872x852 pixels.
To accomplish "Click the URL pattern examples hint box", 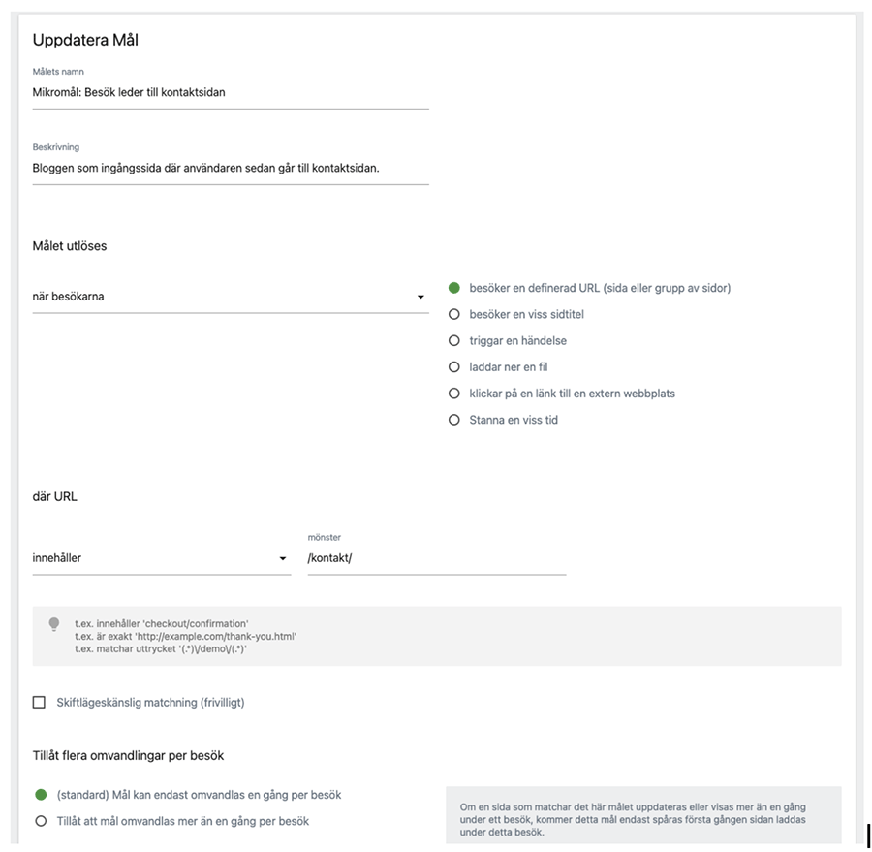I will (x=436, y=636).
